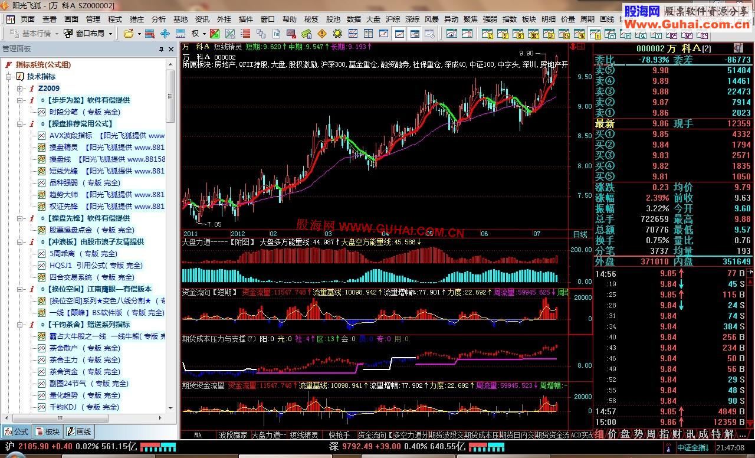Click the overlapping windows icon in toolbar
755x458 pixels.
(x=260, y=34)
